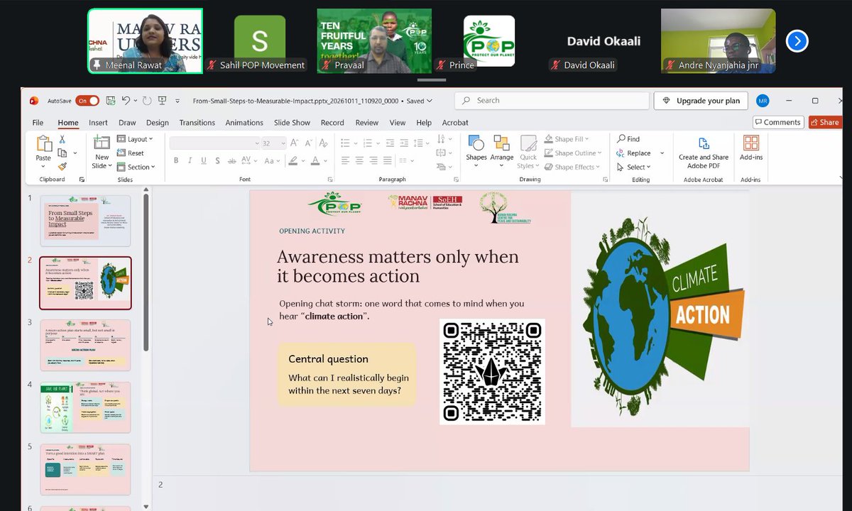
Task: Apply Italic formatting
Action: (190, 160)
